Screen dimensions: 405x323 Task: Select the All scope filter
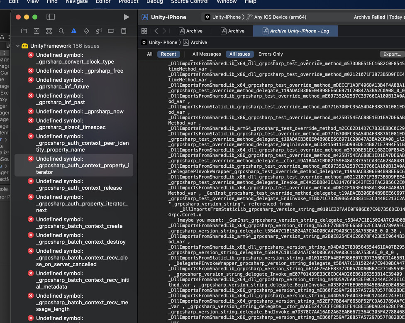[x=149, y=54]
